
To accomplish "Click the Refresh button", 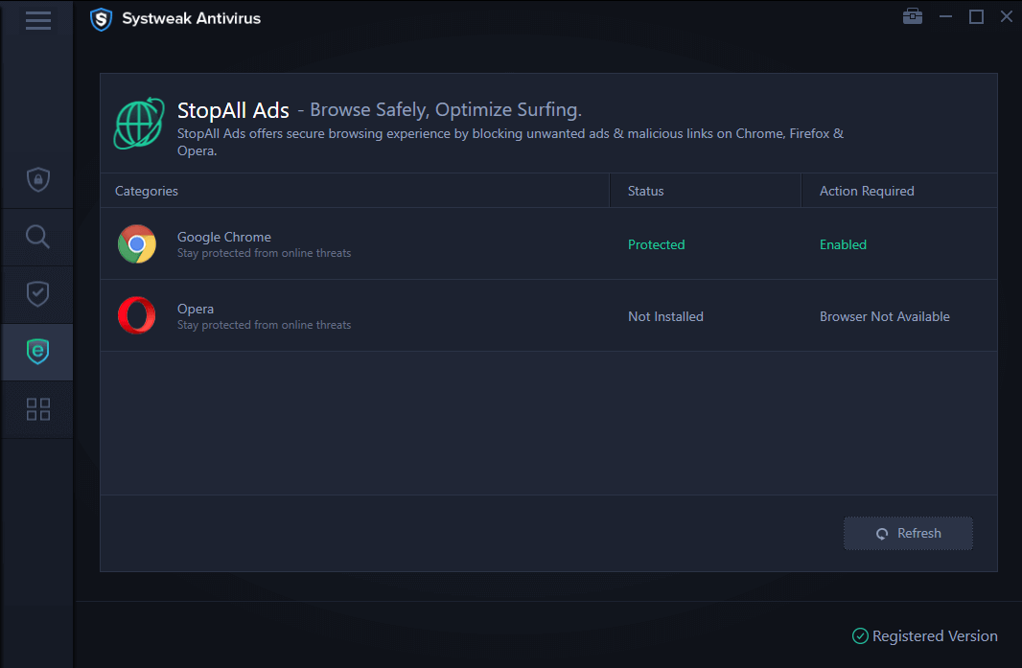I will pyautogui.click(x=908, y=533).
